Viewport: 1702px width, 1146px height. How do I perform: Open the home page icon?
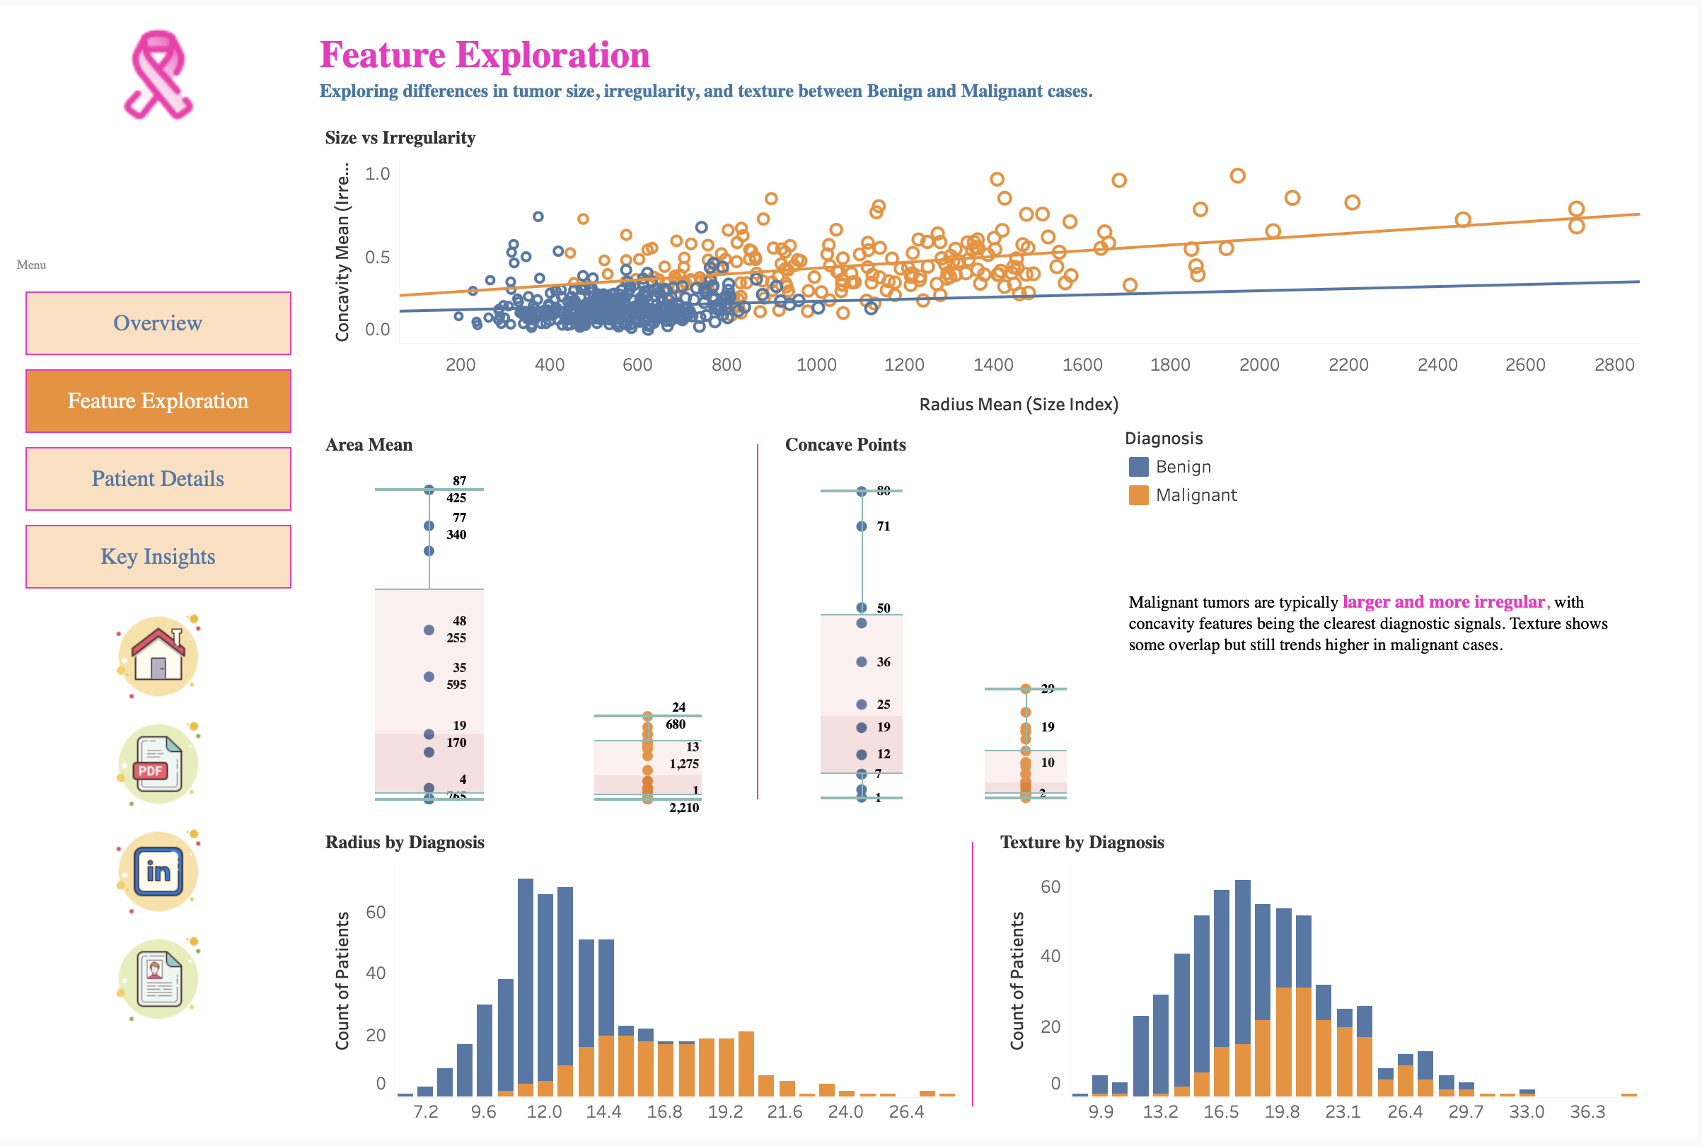(x=157, y=656)
